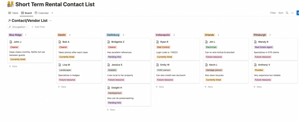Screen dimensions: 299x121
Task: Click the Sort button
Action: click(281, 13)
